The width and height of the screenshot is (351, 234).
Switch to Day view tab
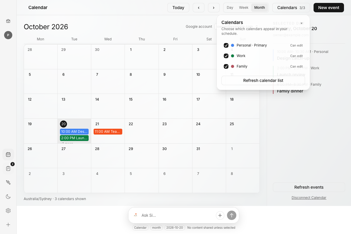230,8
